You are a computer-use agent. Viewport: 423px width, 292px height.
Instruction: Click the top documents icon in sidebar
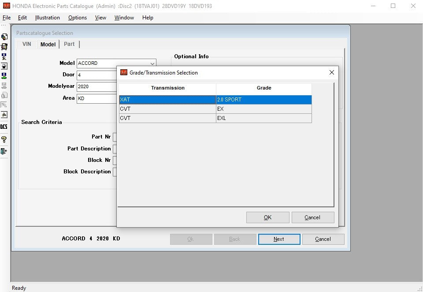click(4, 37)
